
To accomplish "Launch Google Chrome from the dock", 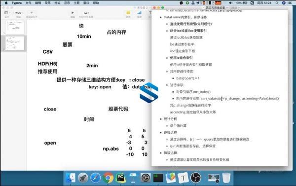I will click(x=108, y=178).
